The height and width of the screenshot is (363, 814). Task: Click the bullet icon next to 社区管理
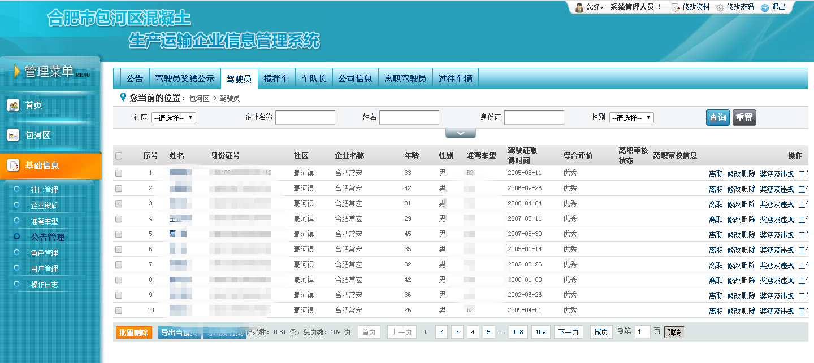(17, 189)
